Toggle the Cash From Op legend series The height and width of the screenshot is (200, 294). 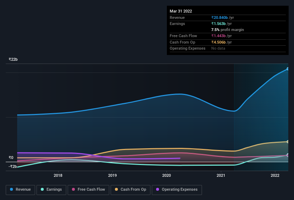point(130,190)
